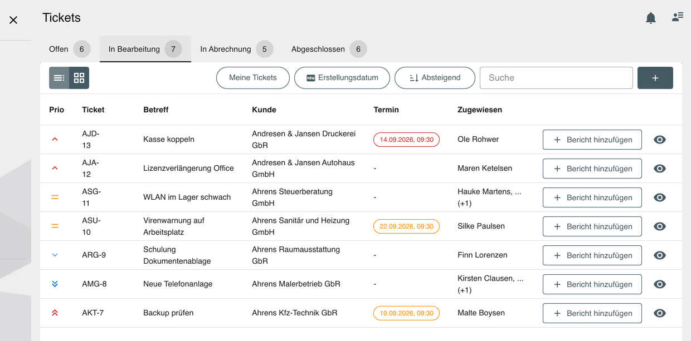View details of ticket AJD-13 via eye icon
This screenshot has height=341, width=691.
[660, 140]
